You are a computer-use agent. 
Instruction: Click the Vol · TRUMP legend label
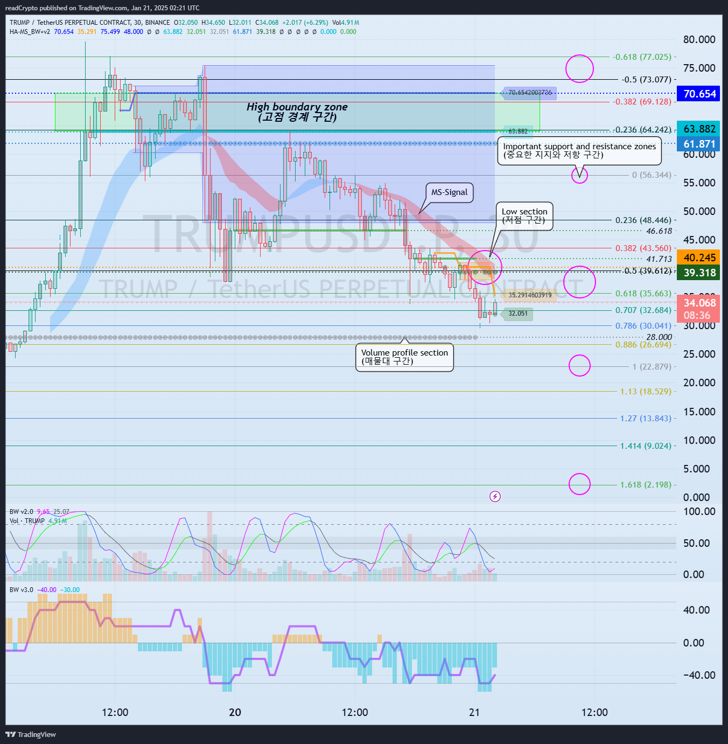[x=27, y=521]
